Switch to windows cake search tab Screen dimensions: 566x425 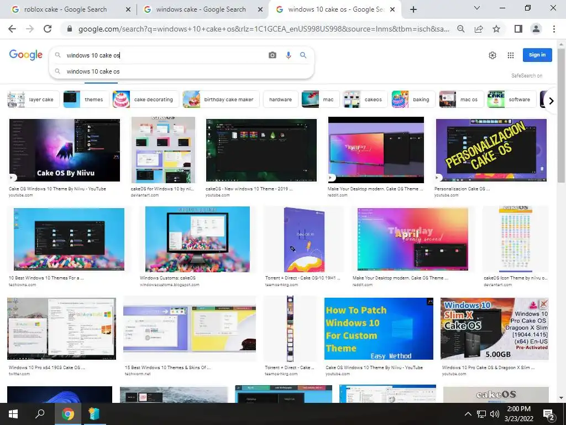click(200, 9)
